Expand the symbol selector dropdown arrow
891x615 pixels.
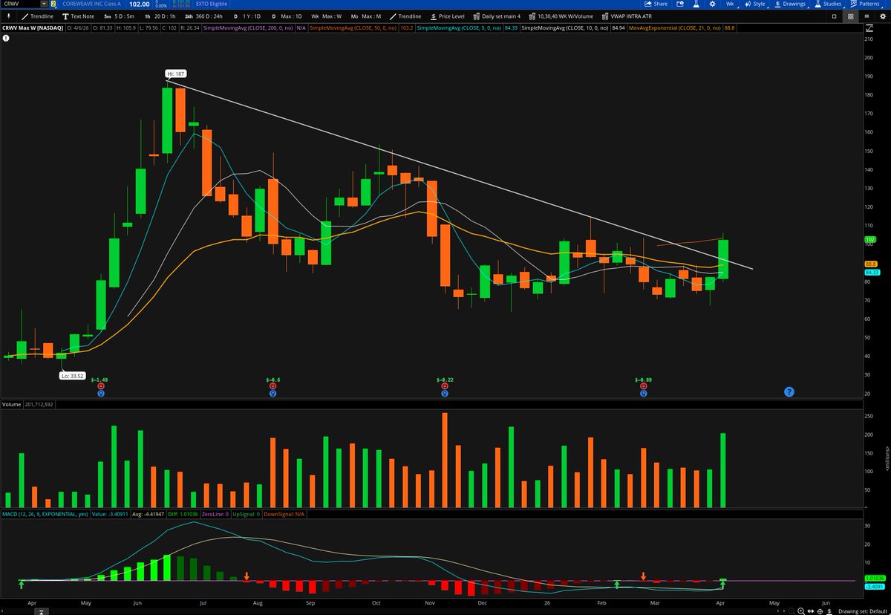pos(44,4)
